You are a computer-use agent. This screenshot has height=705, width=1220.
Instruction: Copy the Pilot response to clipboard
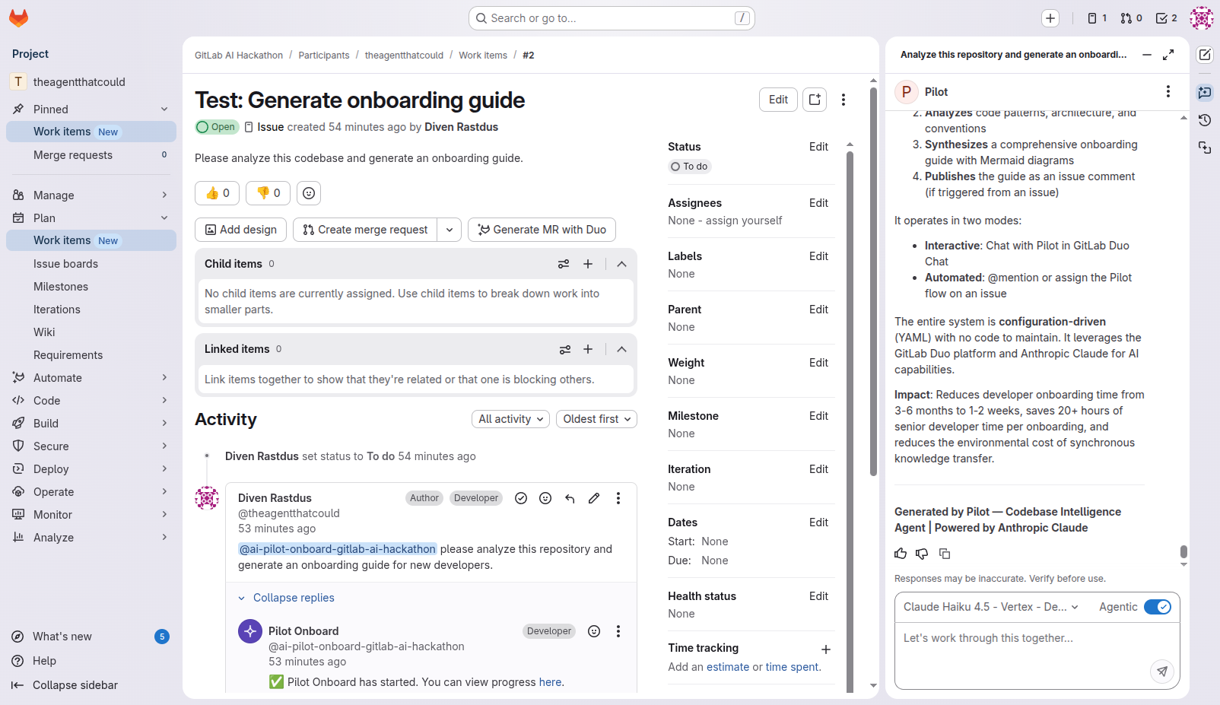(x=945, y=554)
